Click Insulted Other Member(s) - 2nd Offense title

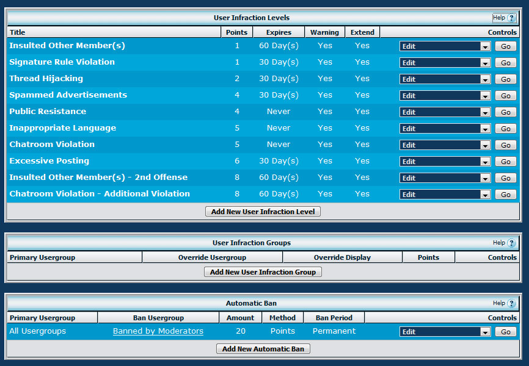point(98,178)
